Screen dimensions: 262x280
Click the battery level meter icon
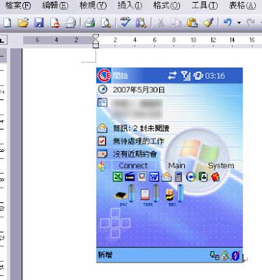(x=169, y=195)
